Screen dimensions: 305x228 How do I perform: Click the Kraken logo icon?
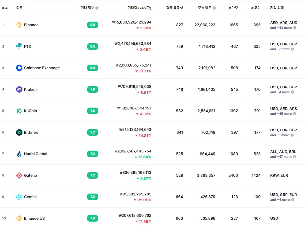tap(19, 89)
